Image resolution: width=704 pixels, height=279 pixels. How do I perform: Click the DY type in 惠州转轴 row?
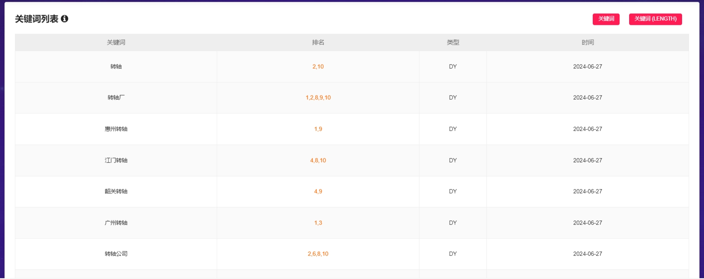[453, 129]
